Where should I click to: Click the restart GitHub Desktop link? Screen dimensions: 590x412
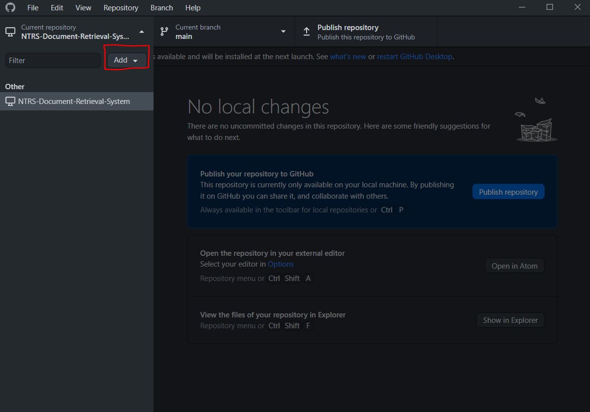click(415, 57)
